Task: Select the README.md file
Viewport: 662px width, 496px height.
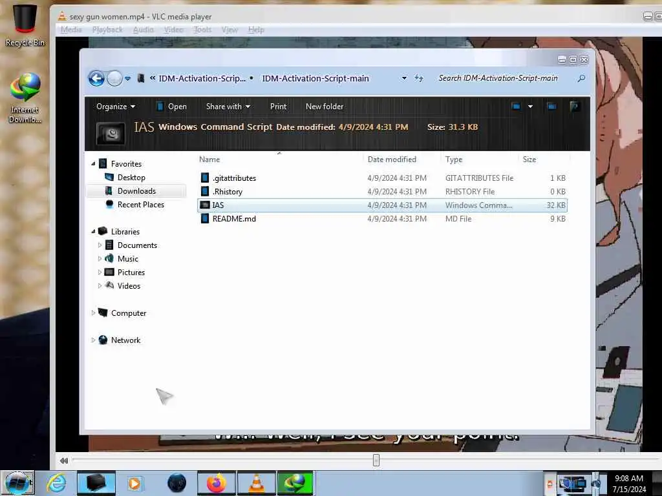Action: pos(383,218)
